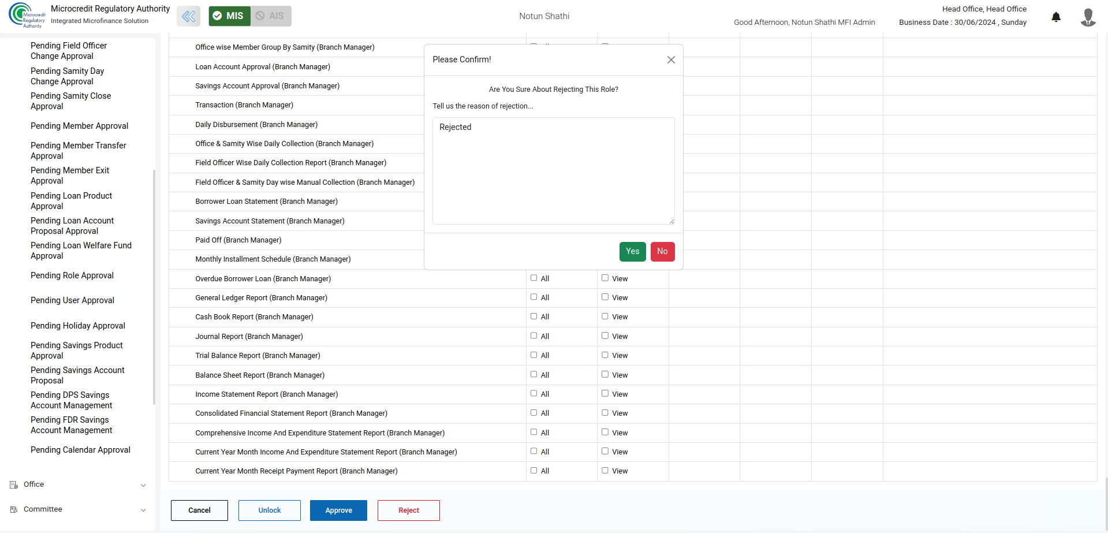Click the notification bell icon
The height and width of the screenshot is (533, 1108).
point(1055,17)
